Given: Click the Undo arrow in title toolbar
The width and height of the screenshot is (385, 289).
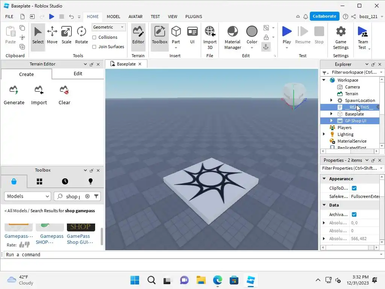Looking at the screenshot, I should [71, 17].
